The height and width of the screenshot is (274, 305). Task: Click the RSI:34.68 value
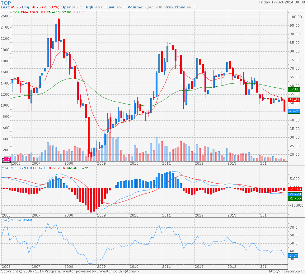click(24, 220)
